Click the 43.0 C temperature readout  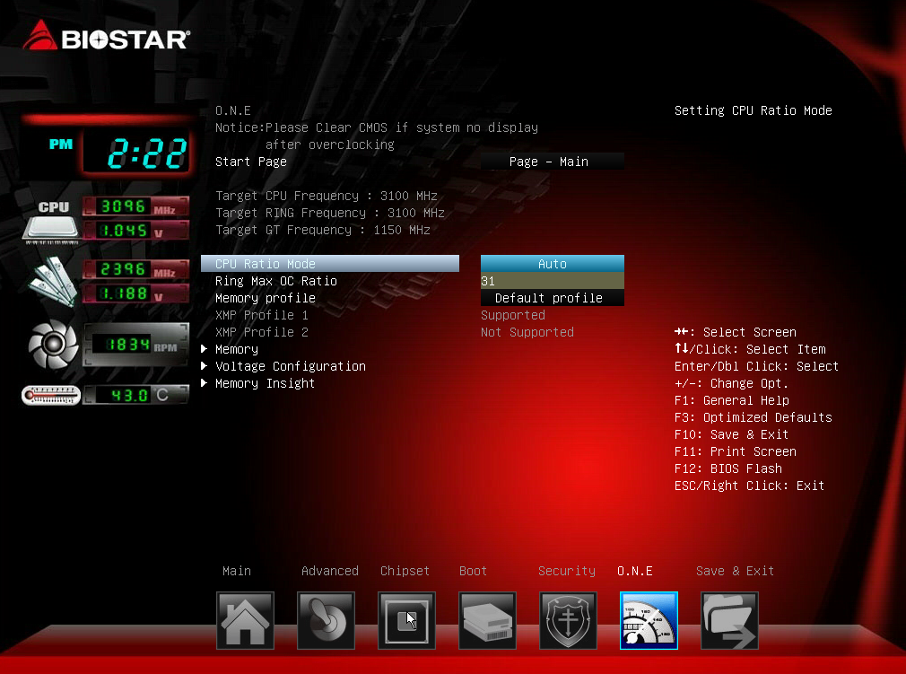click(x=136, y=396)
